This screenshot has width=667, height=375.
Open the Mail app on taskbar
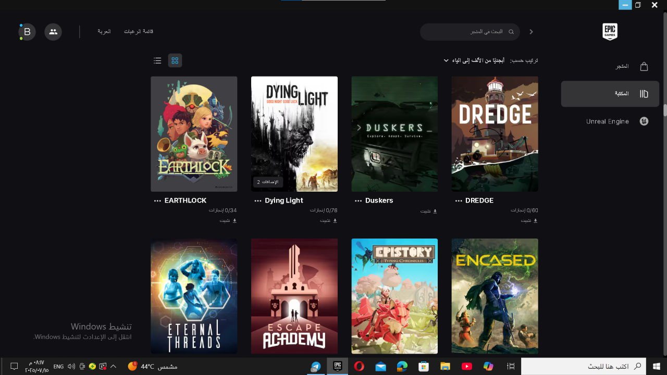click(380, 366)
